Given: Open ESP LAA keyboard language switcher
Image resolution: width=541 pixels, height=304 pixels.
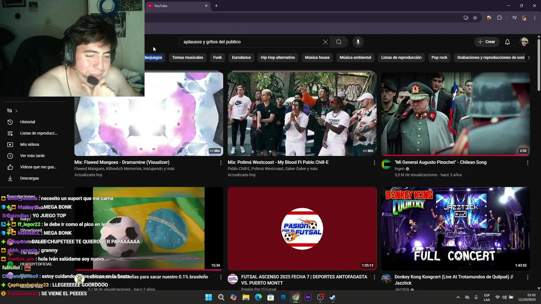Looking at the screenshot, I should [x=487, y=297].
